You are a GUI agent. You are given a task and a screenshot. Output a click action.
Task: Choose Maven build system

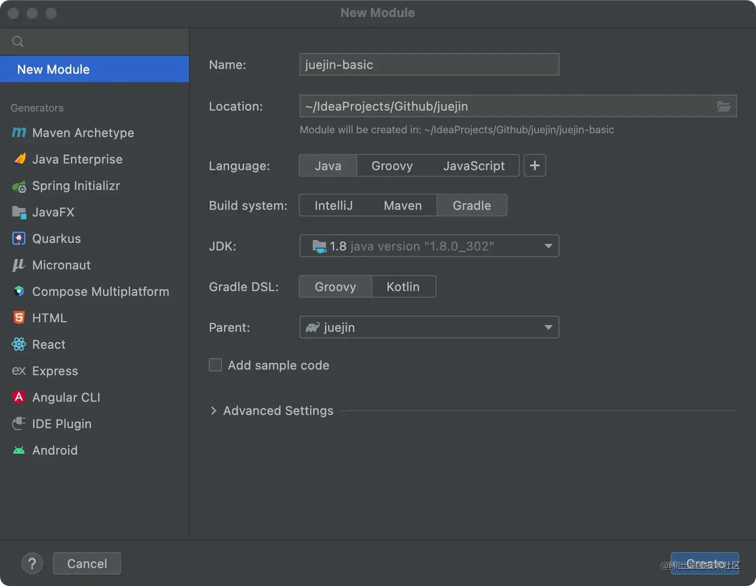402,205
